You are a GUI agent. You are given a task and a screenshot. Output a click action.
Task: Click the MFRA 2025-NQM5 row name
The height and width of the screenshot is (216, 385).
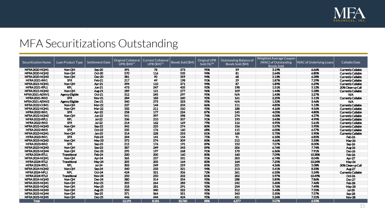pyautogui.click(x=36, y=197)
